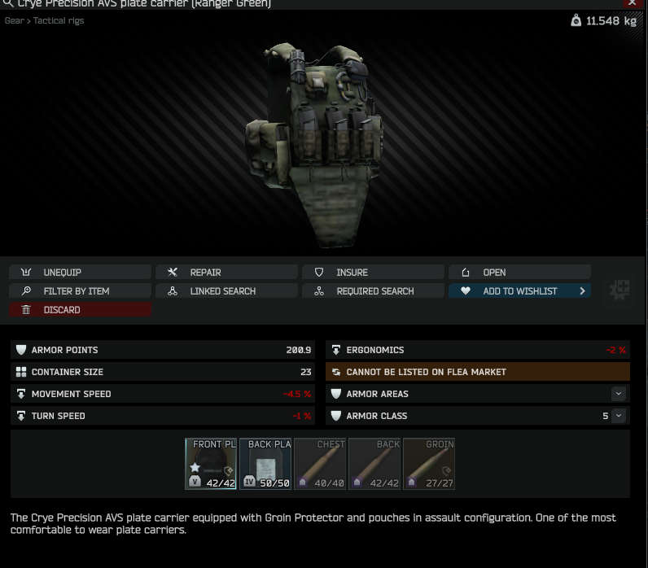Expand the Armor Areas dropdown
648x568 pixels.
pyautogui.click(x=619, y=394)
